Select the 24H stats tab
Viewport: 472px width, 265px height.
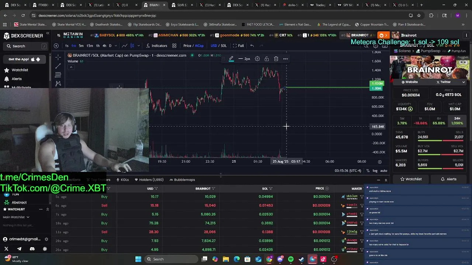coord(457,121)
